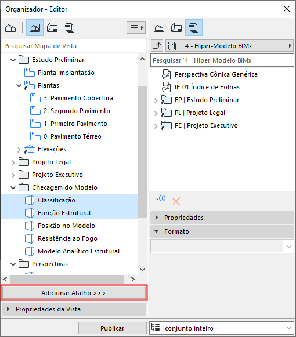296x337 pixels.
Task: Click the go up one level arrow button
Action: [x=157, y=46]
